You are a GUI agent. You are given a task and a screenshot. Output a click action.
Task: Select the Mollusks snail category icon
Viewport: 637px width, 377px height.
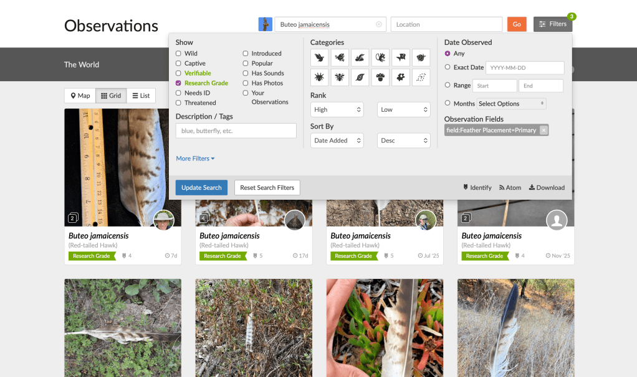click(x=421, y=58)
